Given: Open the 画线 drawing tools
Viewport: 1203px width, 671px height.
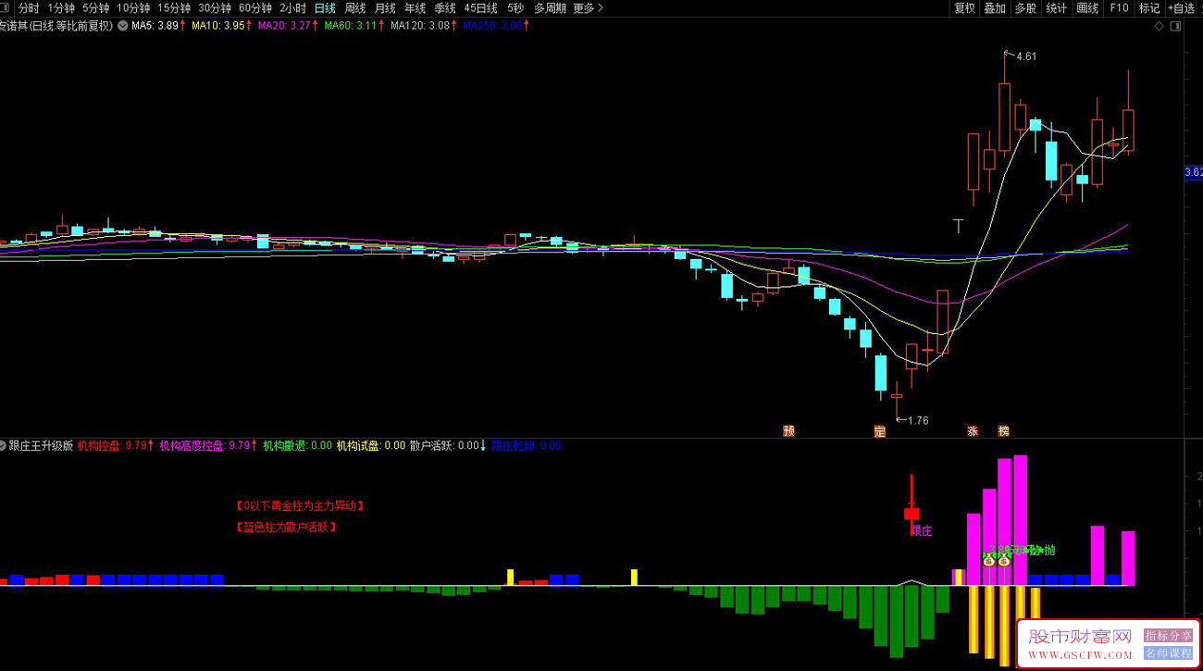Looking at the screenshot, I should [x=1087, y=7].
